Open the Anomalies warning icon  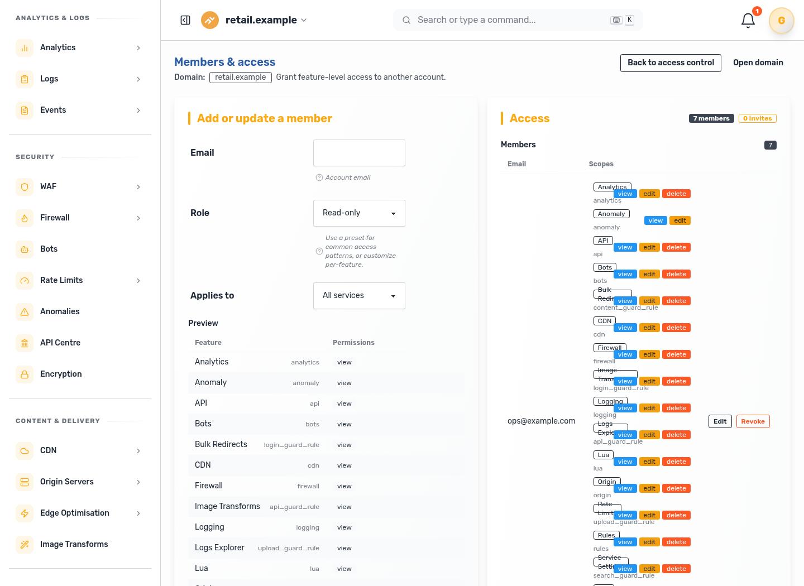pyautogui.click(x=25, y=311)
